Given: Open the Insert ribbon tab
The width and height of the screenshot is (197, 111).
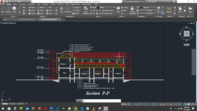Looking at the screenshot, I should point(15,4).
